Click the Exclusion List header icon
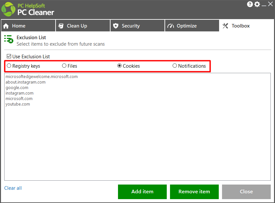Screen dimensions: 275x203 click(8, 39)
